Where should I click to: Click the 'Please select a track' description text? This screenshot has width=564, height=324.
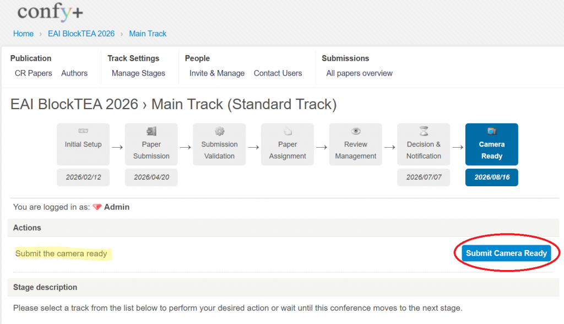[x=238, y=308]
